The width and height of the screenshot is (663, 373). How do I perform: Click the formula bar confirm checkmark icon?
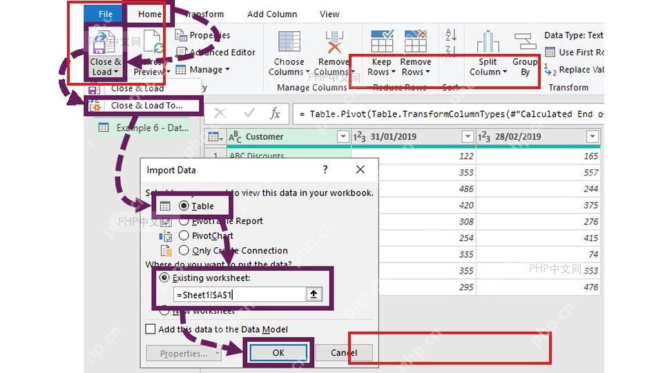coord(249,113)
